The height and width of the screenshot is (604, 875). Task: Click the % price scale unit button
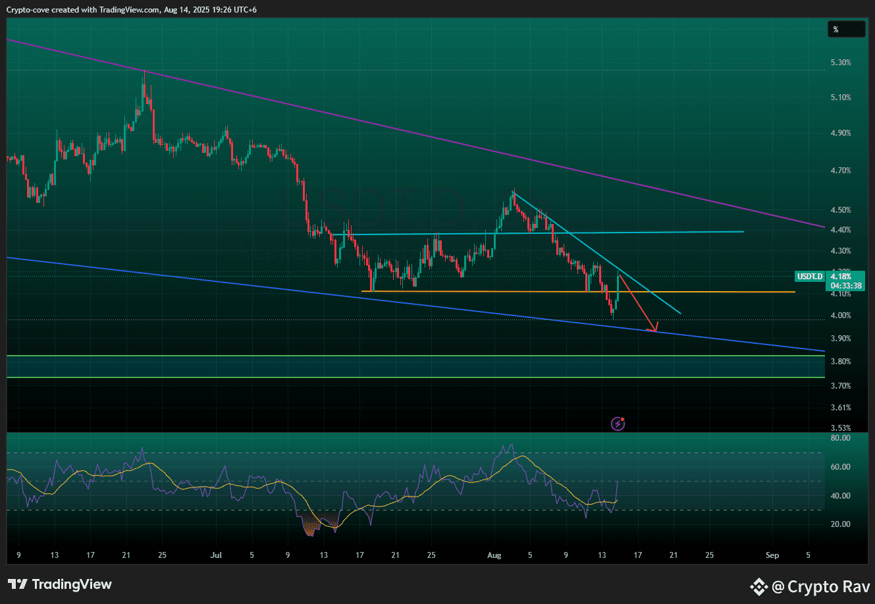tap(846, 30)
